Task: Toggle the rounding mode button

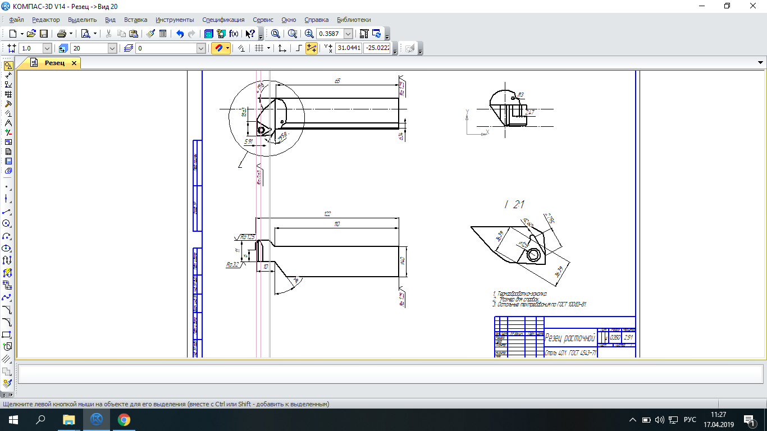Action: pos(312,49)
